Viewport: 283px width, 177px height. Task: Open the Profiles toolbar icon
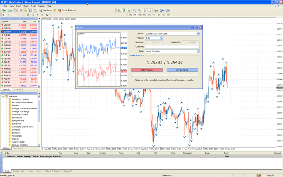point(10,10)
